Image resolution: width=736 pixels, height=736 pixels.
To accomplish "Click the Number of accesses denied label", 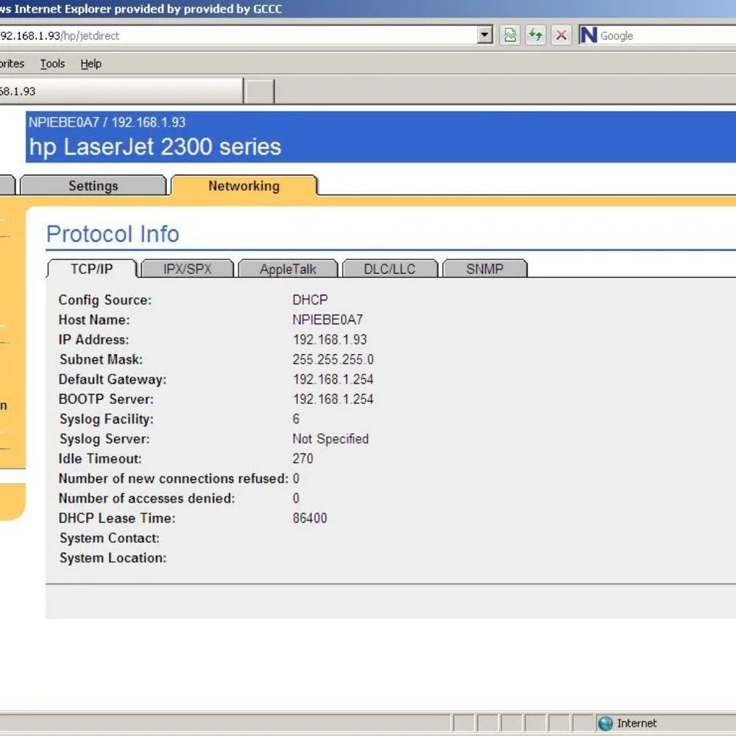I will (147, 498).
